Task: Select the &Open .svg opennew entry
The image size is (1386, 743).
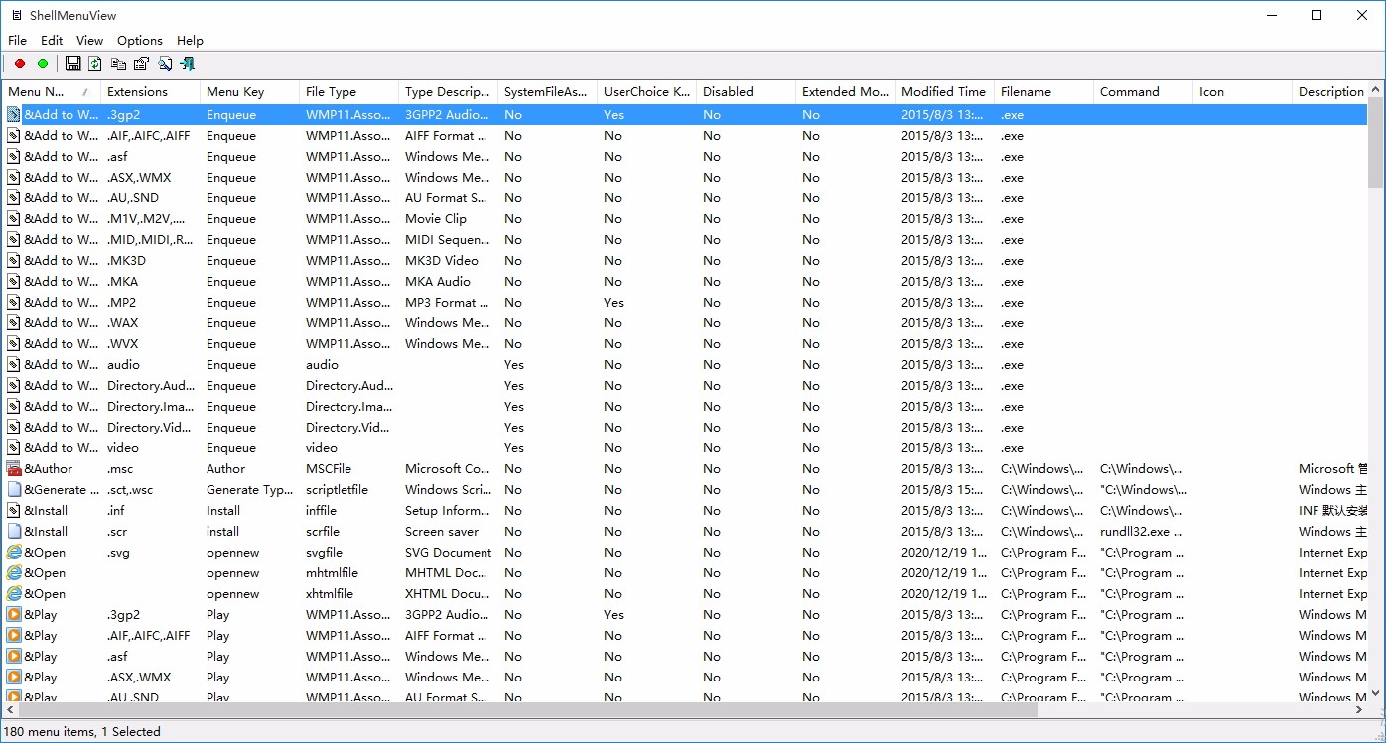Action: [x=99, y=552]
